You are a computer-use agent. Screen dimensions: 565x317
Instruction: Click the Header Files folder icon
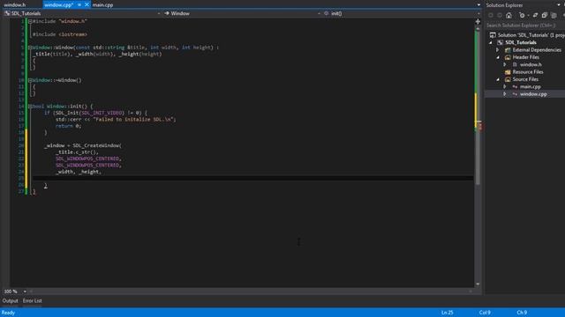508,57
